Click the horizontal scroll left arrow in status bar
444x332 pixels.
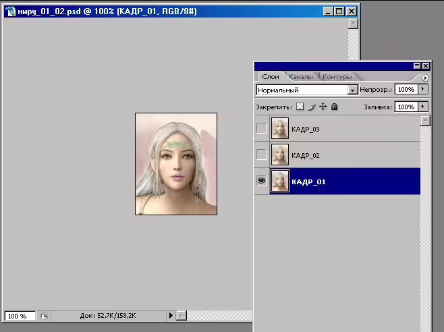point(182,315)
